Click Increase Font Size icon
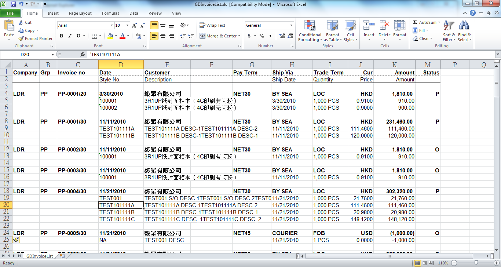Image resolution: width=501 pixels, height=267 pixels. pos(134,25)
